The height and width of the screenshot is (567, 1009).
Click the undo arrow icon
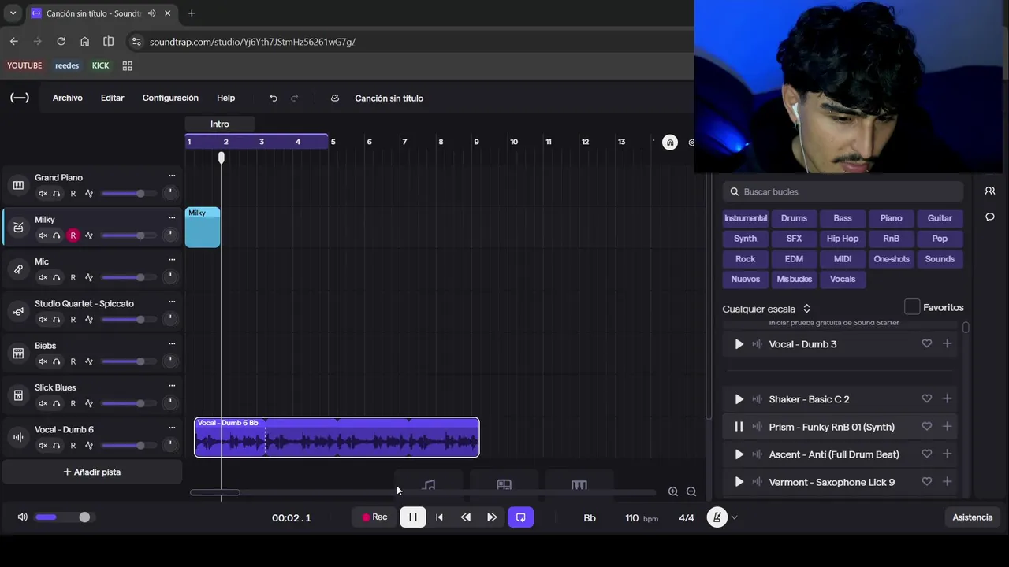tap(274, 98)
